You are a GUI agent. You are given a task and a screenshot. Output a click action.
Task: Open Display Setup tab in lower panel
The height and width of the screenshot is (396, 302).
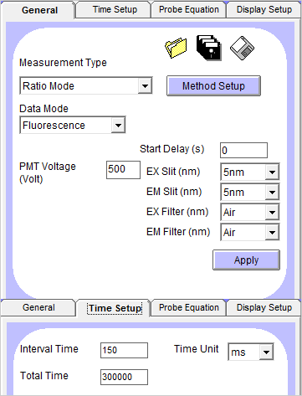[264, 307]
